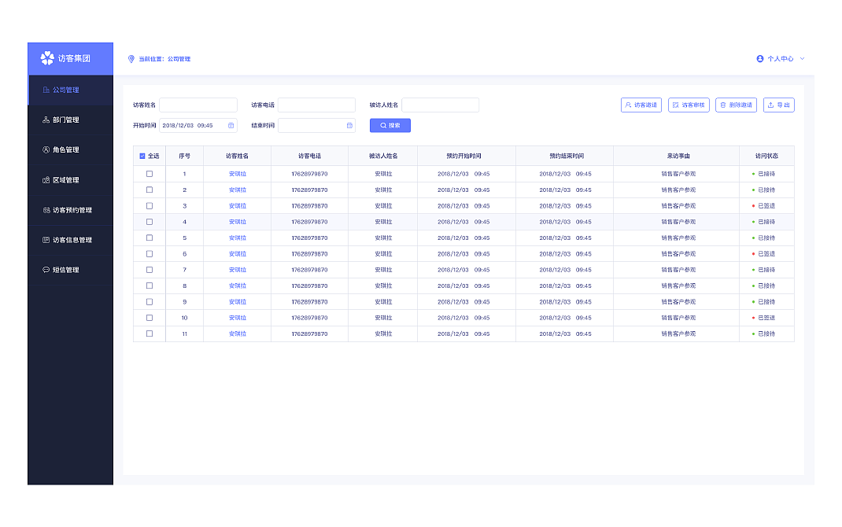Screen dimensions: 842x527
Task: Click the 被访人姓名 column header
Action: pos(383,157)
